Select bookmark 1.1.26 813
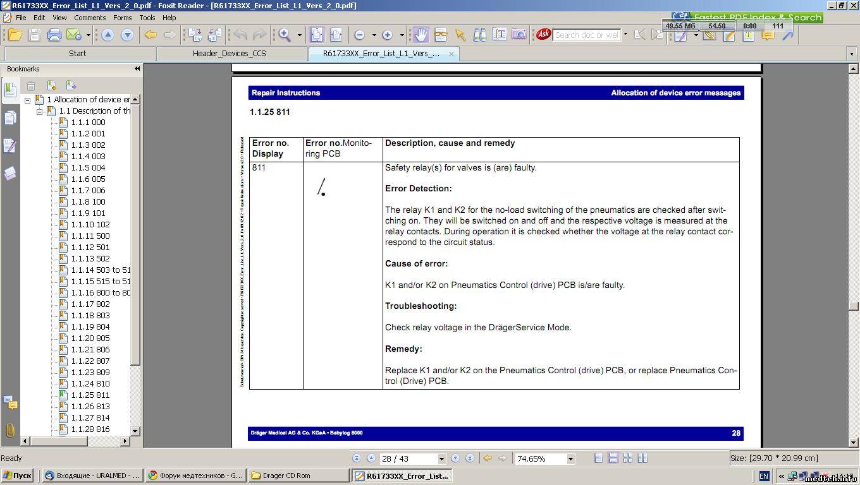Image resolution: width=860 pixels, height=485 pixels. point(90,406)
